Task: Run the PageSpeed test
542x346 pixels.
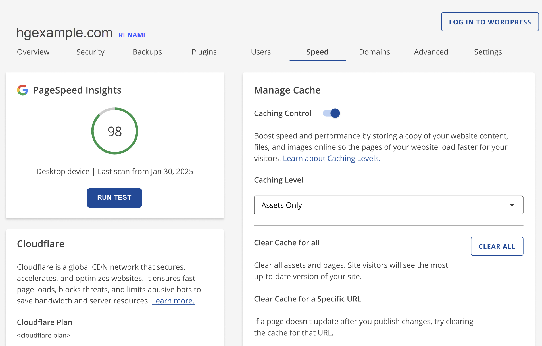Action: click(x=114, y=198)
